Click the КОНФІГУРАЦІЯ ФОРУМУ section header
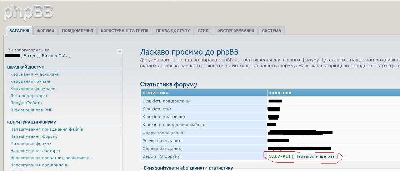 32,122
